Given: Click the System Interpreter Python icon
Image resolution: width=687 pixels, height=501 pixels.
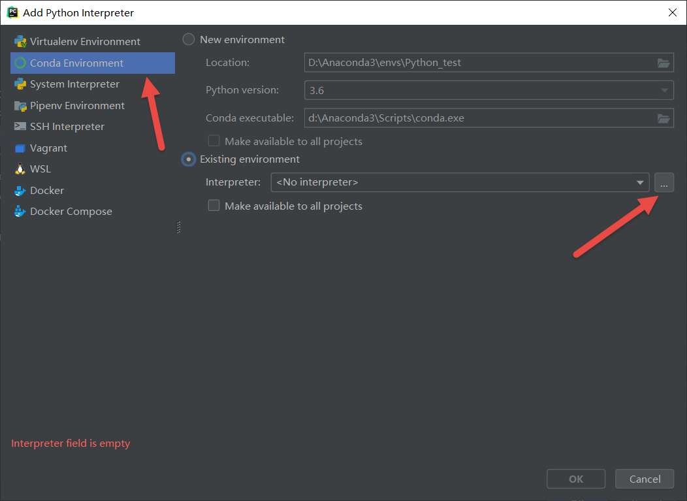Looking at the screenshot, I should click(x=20, y=84).
